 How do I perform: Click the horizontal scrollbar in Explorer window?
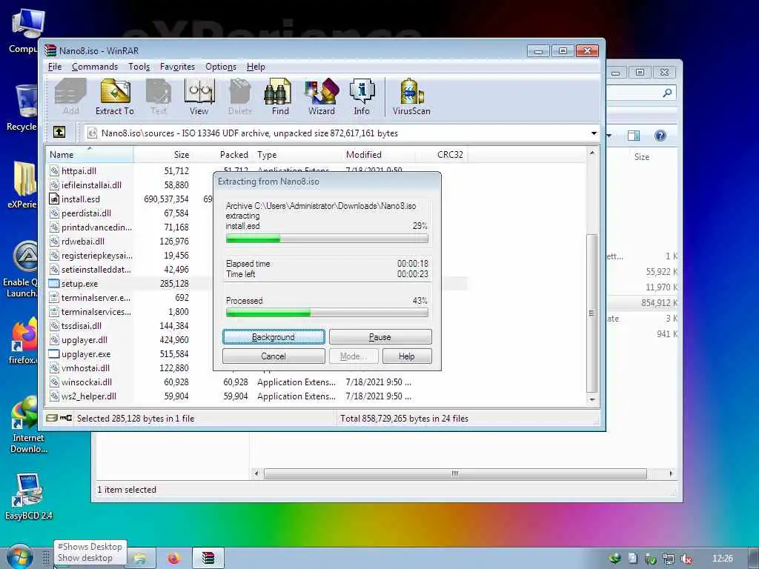[x=455, y=473]
